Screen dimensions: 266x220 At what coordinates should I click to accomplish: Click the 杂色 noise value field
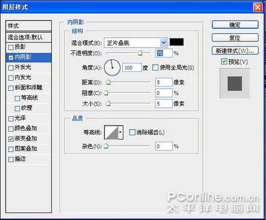coord(164,146)
